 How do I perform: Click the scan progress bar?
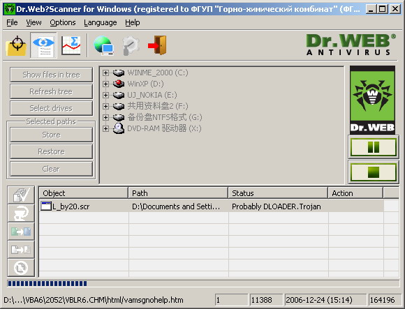(203, 284)
